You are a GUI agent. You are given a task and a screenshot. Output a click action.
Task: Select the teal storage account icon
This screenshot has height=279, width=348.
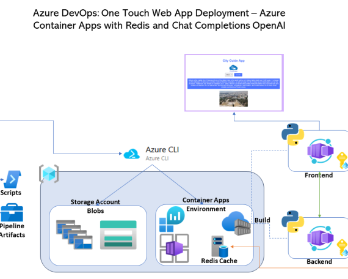pyautogui.click(x=118, y=235)
